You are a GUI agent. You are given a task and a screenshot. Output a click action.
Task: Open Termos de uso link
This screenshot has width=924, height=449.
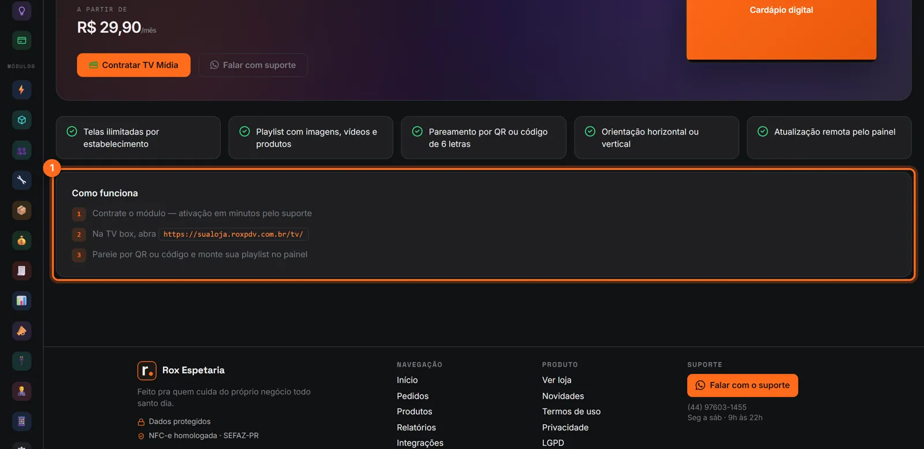(571, 411)
